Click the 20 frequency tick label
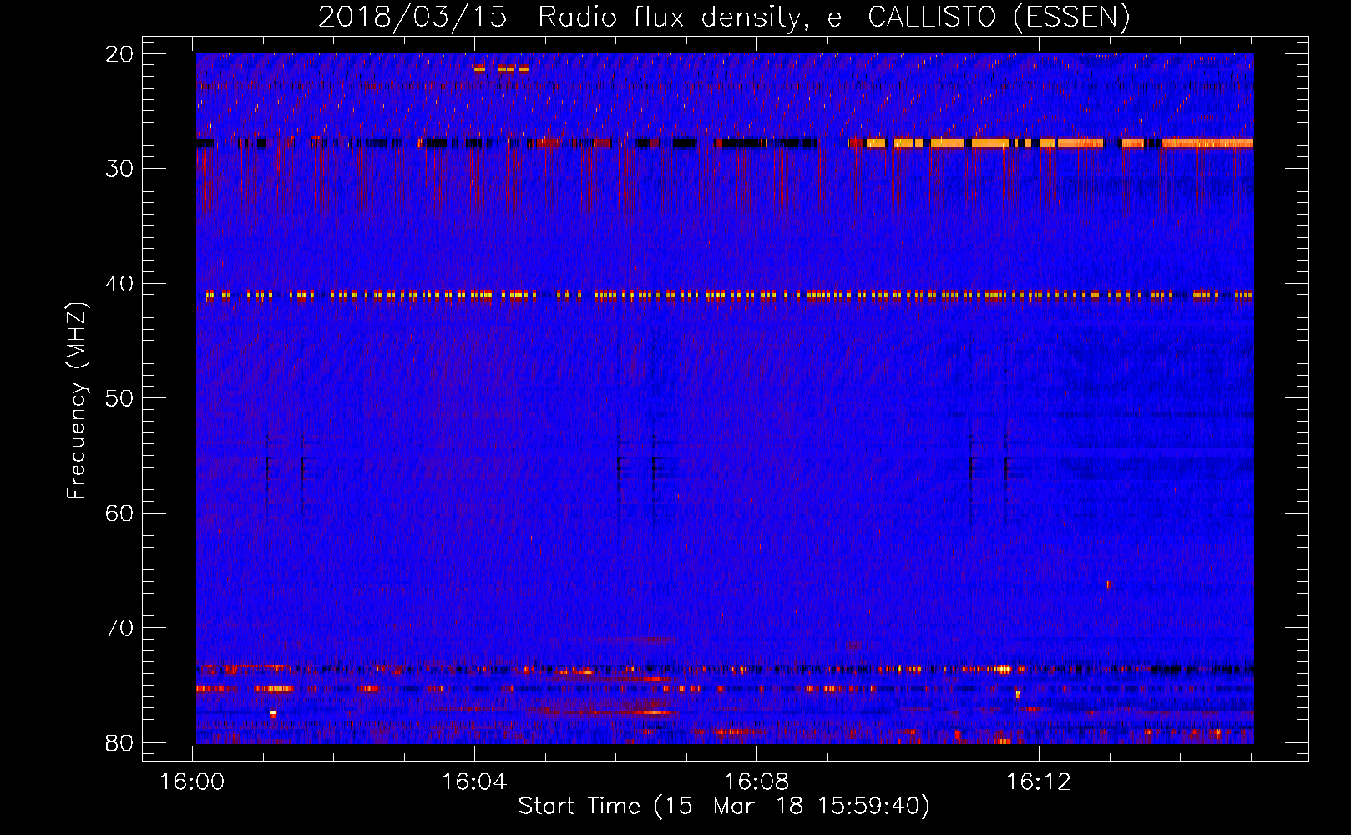The width and height of the screenshot is (1351, 835). 119,54
